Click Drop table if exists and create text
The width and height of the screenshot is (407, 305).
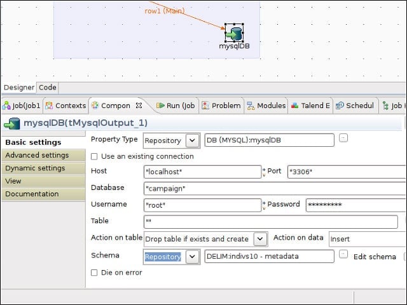pos(197,239)
